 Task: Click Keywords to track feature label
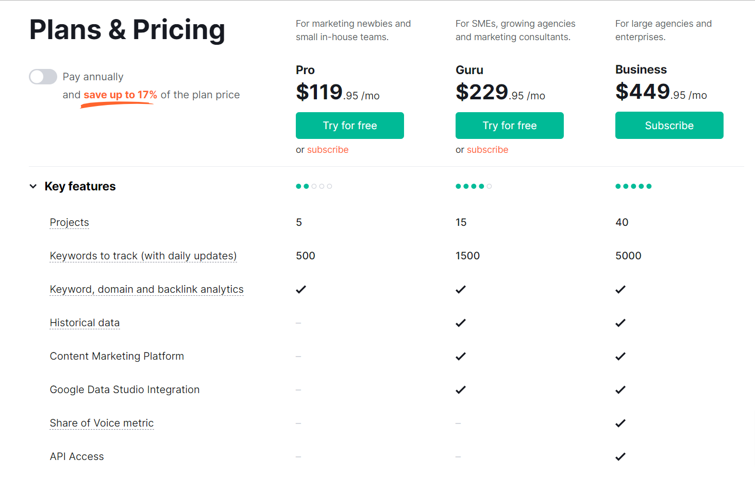tap(143, 256)
